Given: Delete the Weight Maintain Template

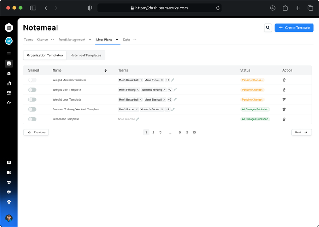Looking at the screenshot, I should pos(284,80).
